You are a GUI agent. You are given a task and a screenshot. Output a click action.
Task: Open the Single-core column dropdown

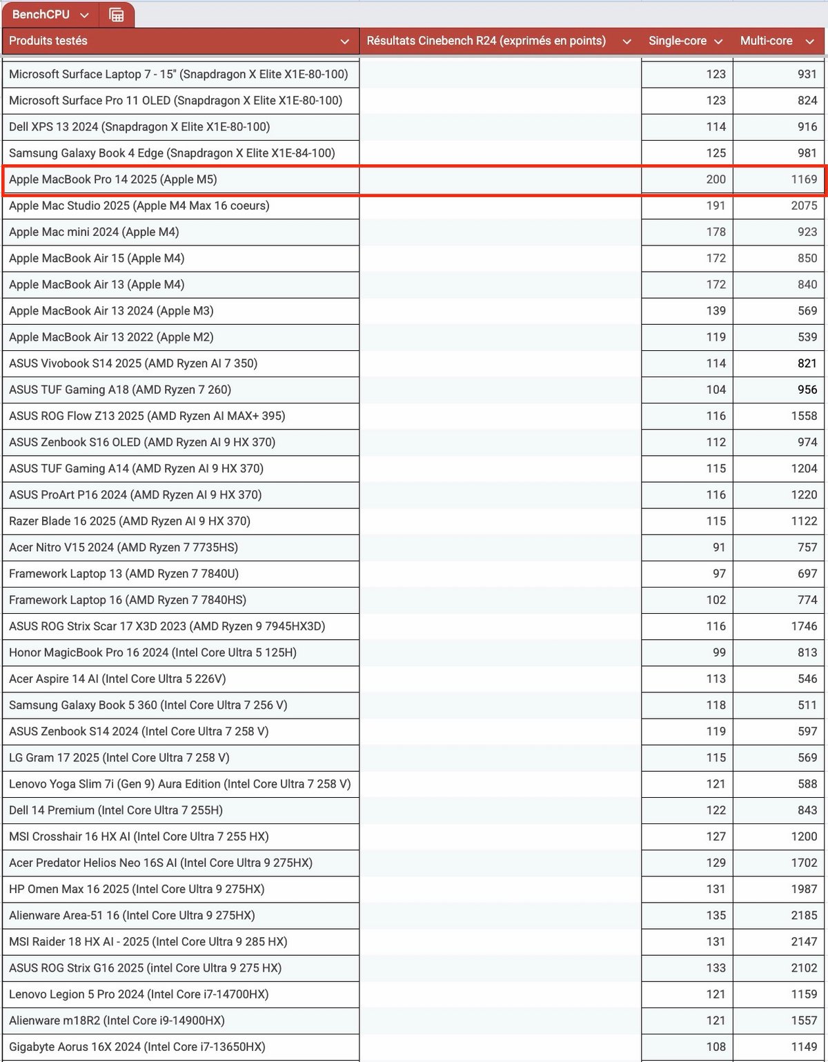click(720, 41)
